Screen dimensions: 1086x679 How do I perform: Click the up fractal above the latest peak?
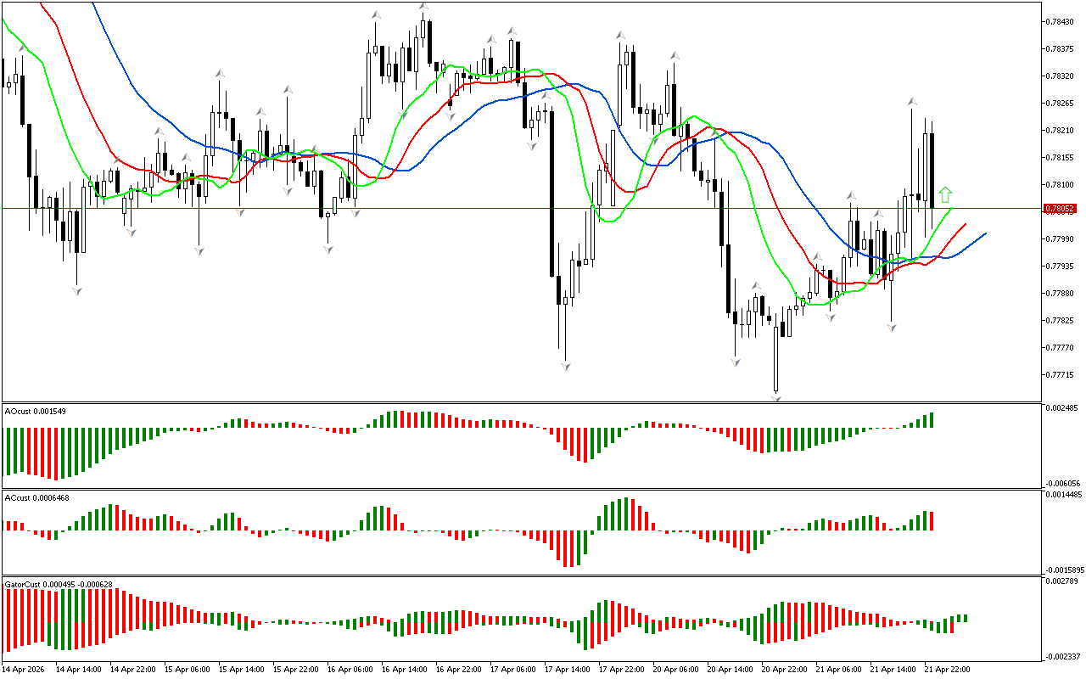tap(911, 101)
